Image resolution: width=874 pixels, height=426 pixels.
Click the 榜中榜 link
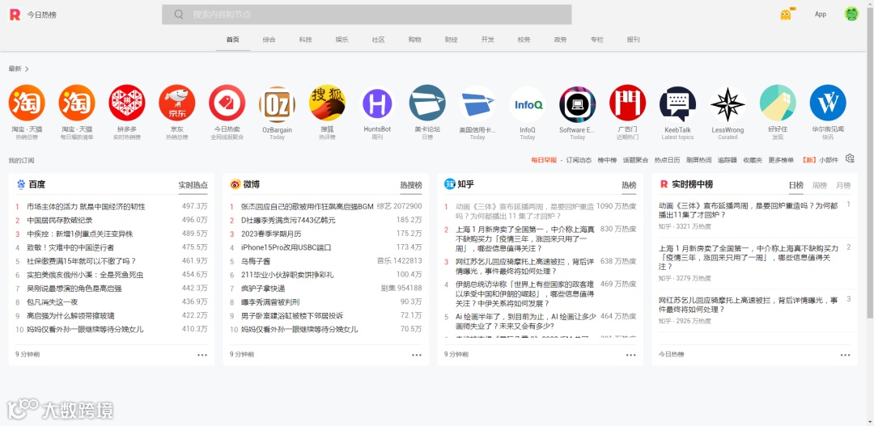tap(607, 160)
